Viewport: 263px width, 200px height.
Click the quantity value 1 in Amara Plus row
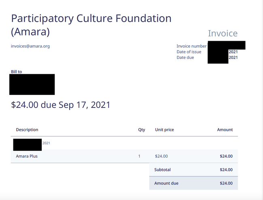tap(140, 156)
